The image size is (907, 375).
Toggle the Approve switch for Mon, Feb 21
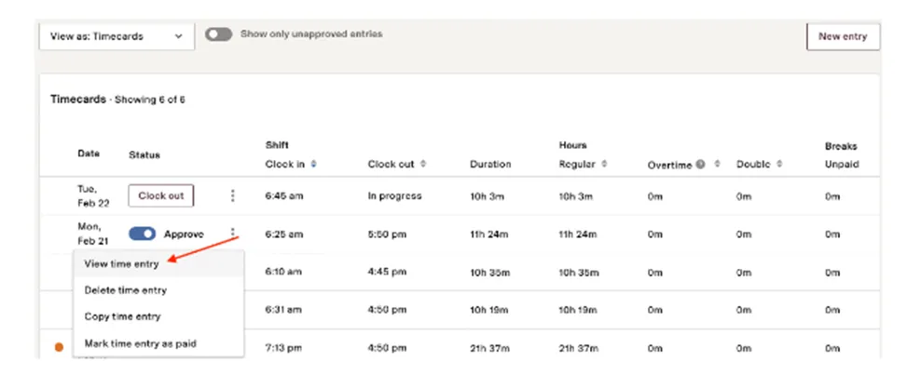tap(143, 234)
